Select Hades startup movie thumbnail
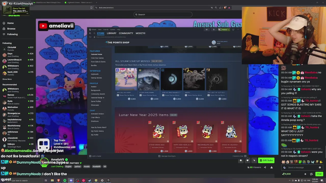Image resolution: width=326 pixels, height=183 pixels. [194, 79]
